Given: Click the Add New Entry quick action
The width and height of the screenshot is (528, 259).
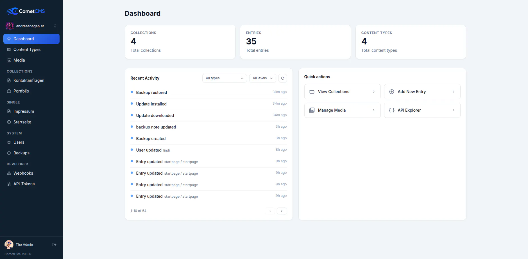Looking at the screenshot, I should (x=422, y=92).
